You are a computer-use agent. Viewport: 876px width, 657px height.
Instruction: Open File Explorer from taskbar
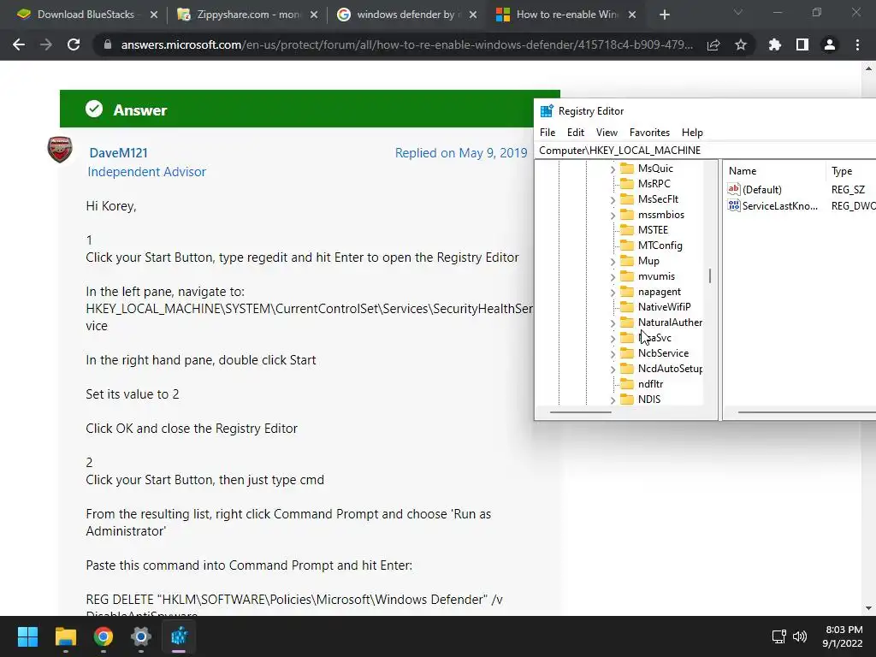pyautogui.click(x=65, y=636)
